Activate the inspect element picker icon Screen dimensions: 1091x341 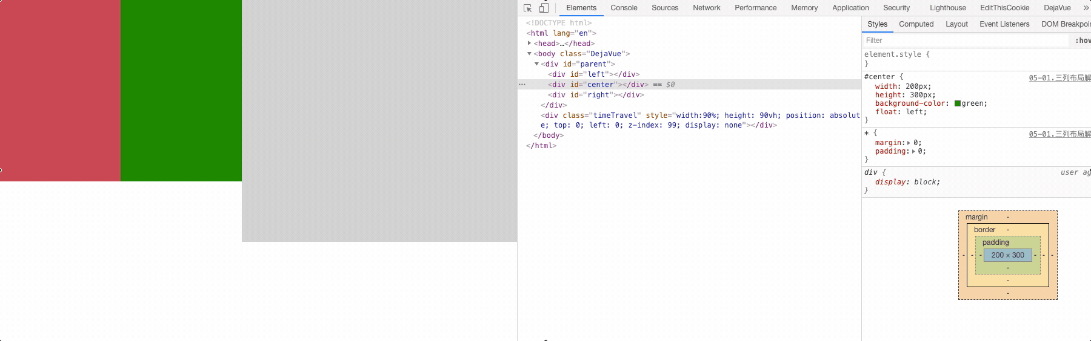click(527, 8)
